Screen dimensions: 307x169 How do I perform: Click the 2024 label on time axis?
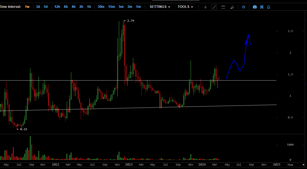(x=202, y=165)
